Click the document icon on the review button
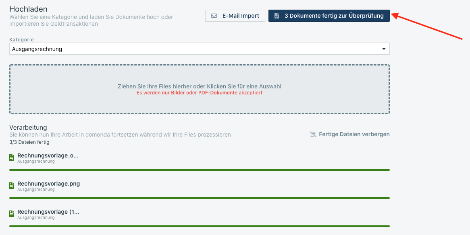The width and height of the screenshot is (470, 235). click(277, 16)
